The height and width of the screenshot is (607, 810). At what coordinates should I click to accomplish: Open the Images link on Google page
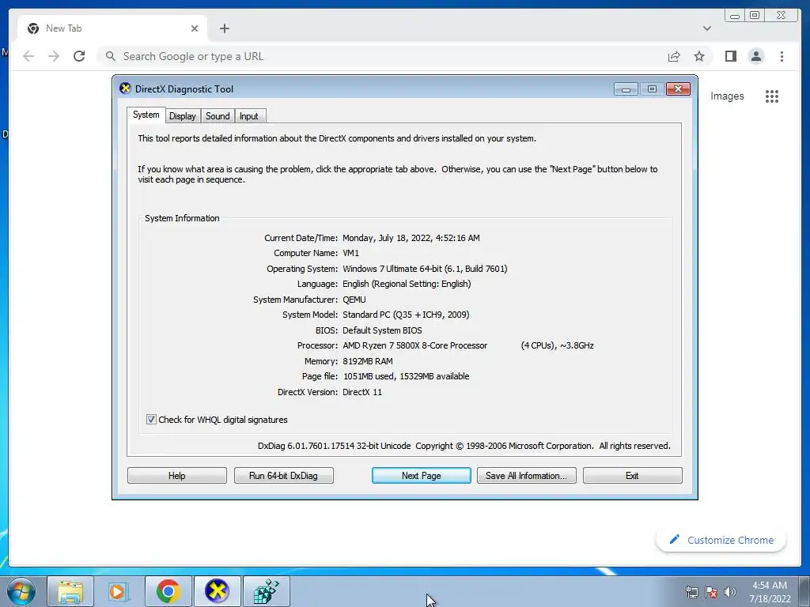[x=727, y=96]
